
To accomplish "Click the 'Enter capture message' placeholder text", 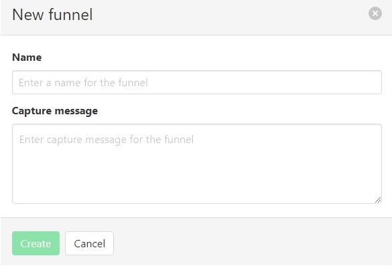I will coord(107,140).
